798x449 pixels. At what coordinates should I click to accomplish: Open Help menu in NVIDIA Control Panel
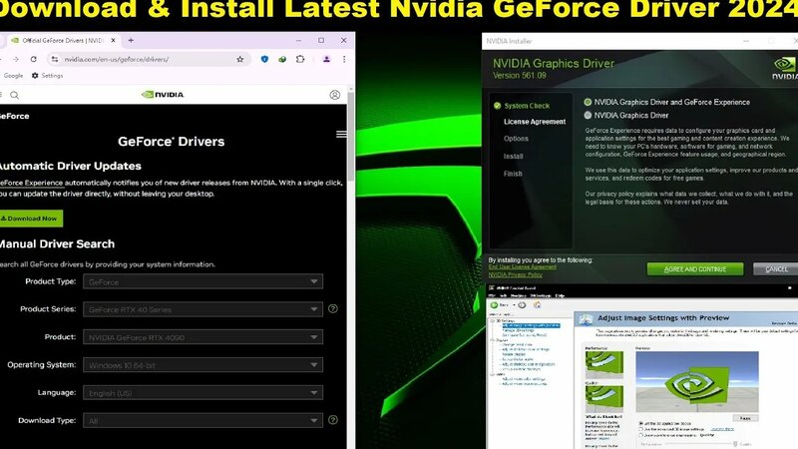tap(560, 295)
